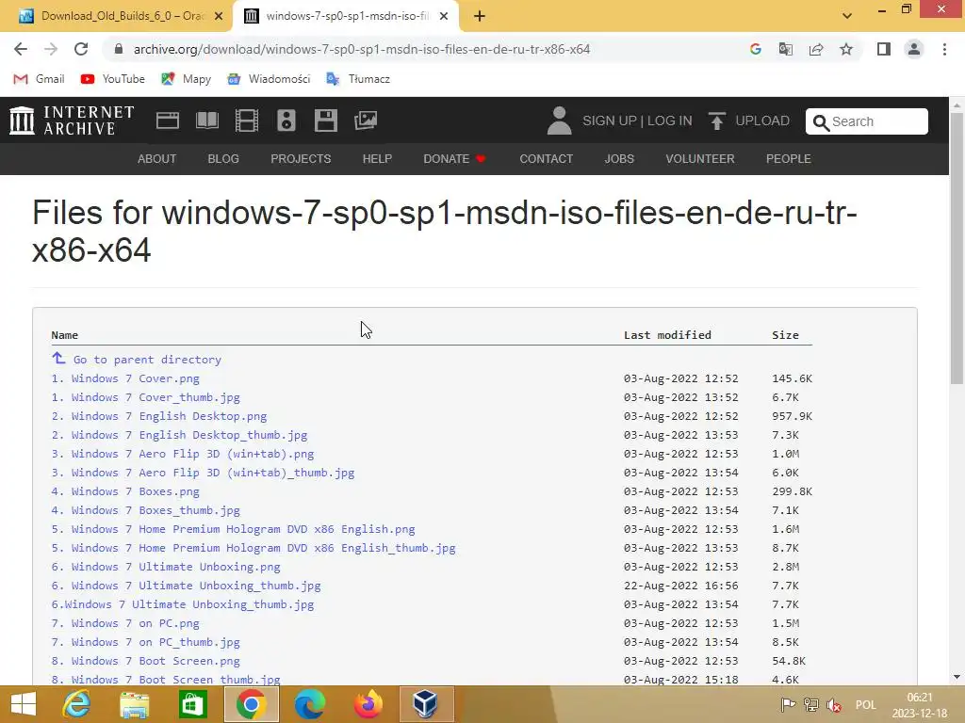
Task: Open the Video film icon
Action: 247,120
